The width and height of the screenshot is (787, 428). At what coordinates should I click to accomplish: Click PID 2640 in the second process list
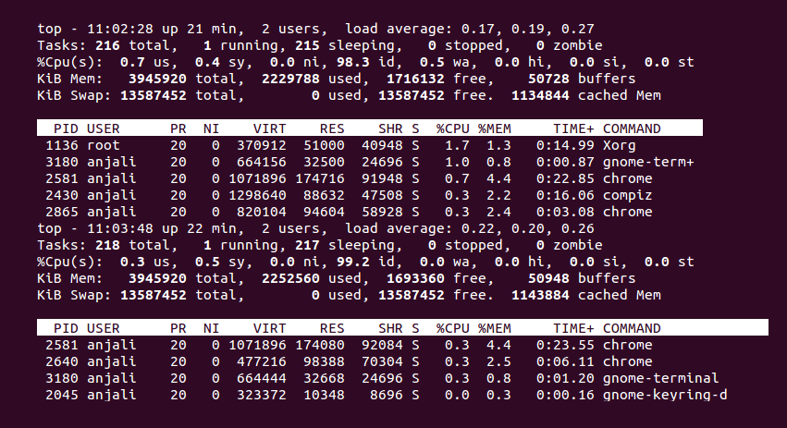[62, 361]
